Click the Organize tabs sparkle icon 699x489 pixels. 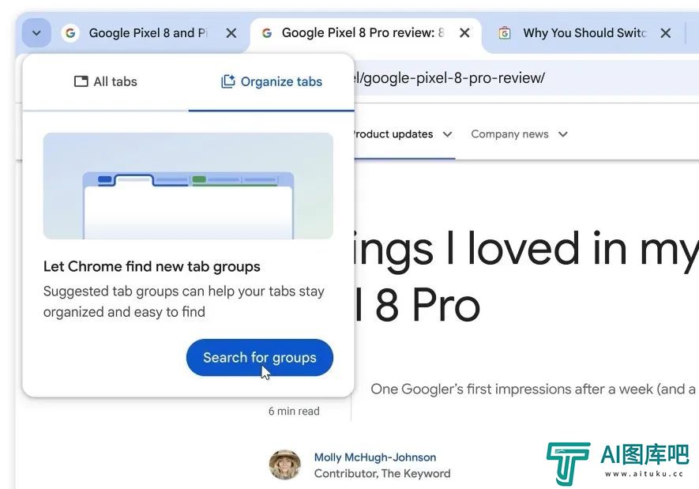pyautogui.click(x=227, y=81)
